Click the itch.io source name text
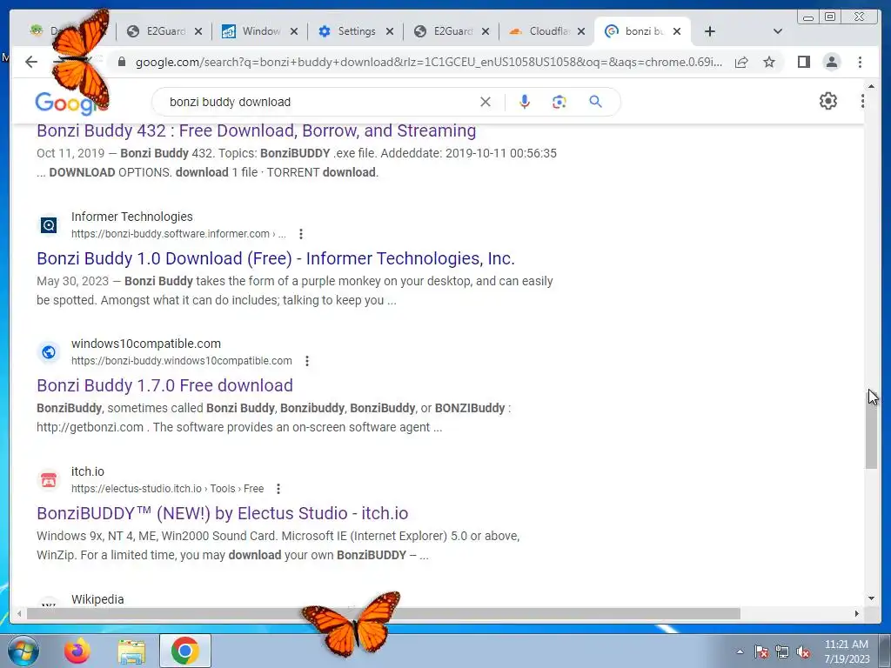891x668 pixels. click(x=88, y=471)
